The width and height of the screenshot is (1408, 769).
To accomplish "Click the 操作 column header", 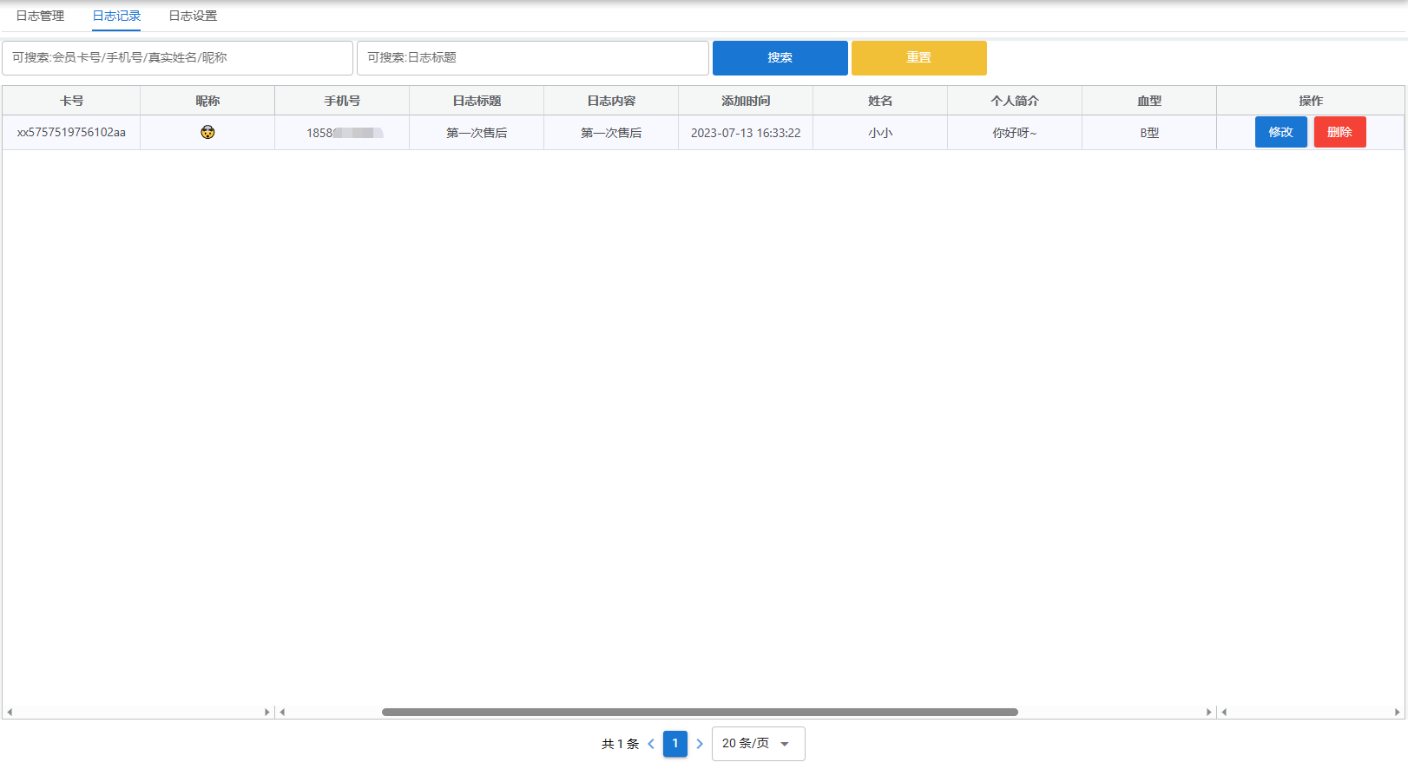I will 1311,101.
